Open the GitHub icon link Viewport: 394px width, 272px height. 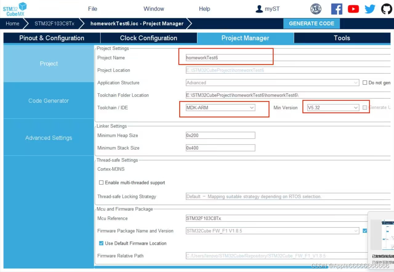pos(387,9)
